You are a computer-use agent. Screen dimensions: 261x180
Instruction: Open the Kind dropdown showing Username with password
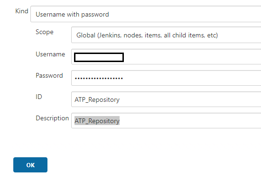pyautogui.click(x=146, y=14)
